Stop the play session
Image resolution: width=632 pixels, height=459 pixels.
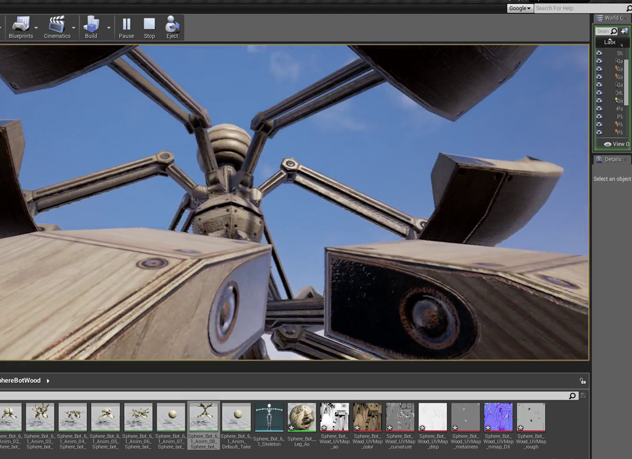(149, 28)
